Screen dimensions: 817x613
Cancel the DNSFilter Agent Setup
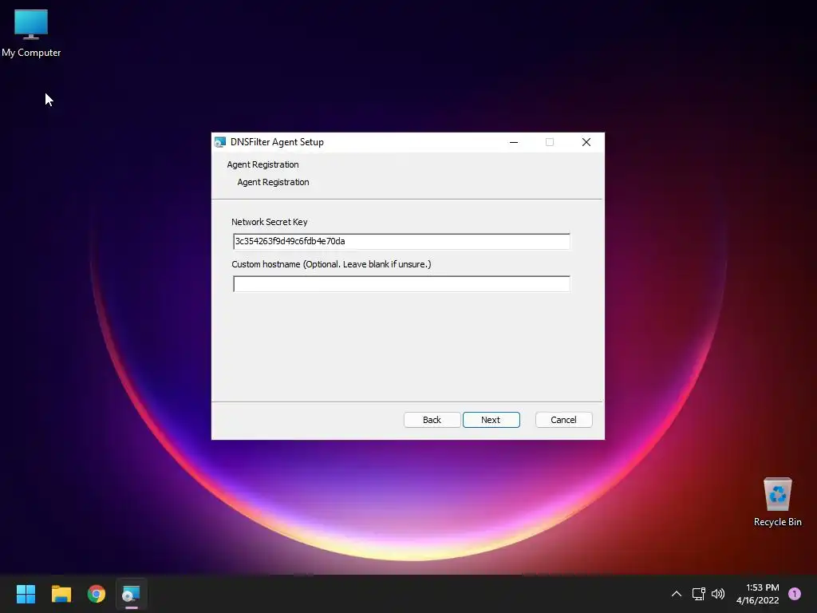click(563, 420)
